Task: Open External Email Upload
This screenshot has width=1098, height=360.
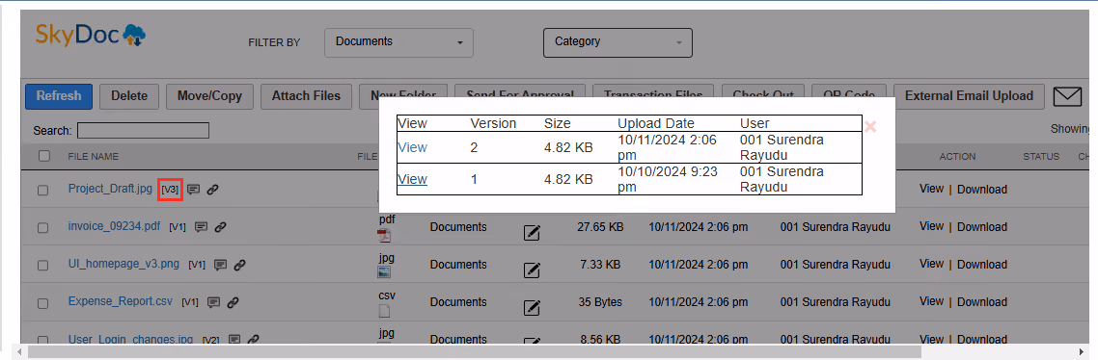Action: pyautogui.click(x=969, y=96)
